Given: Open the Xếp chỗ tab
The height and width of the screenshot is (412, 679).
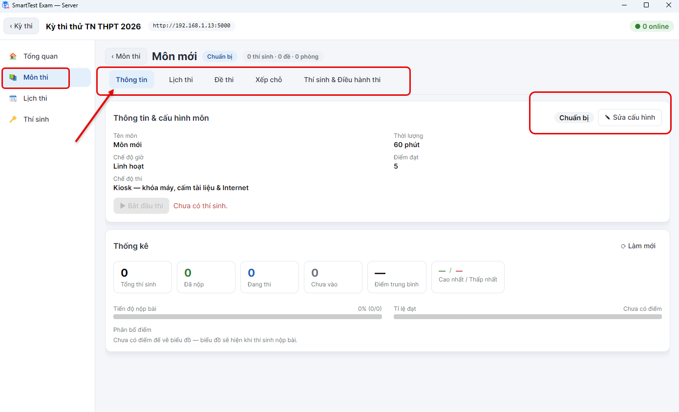Looking at the screenshot, I should point(269,80).
